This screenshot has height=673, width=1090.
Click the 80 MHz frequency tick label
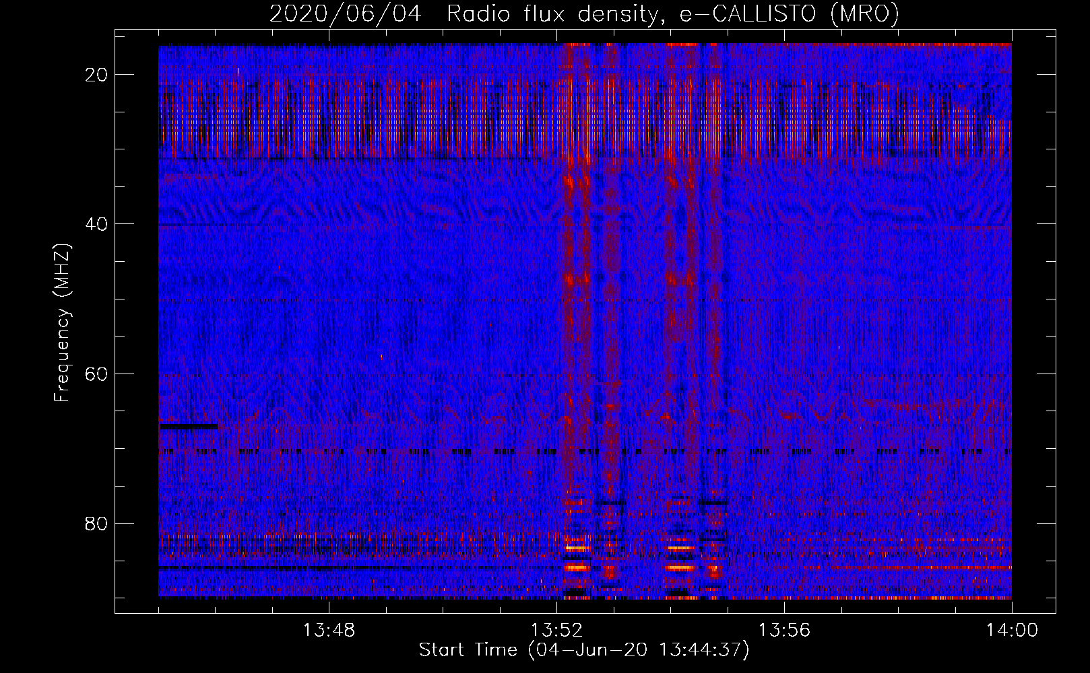click(97, 523)
